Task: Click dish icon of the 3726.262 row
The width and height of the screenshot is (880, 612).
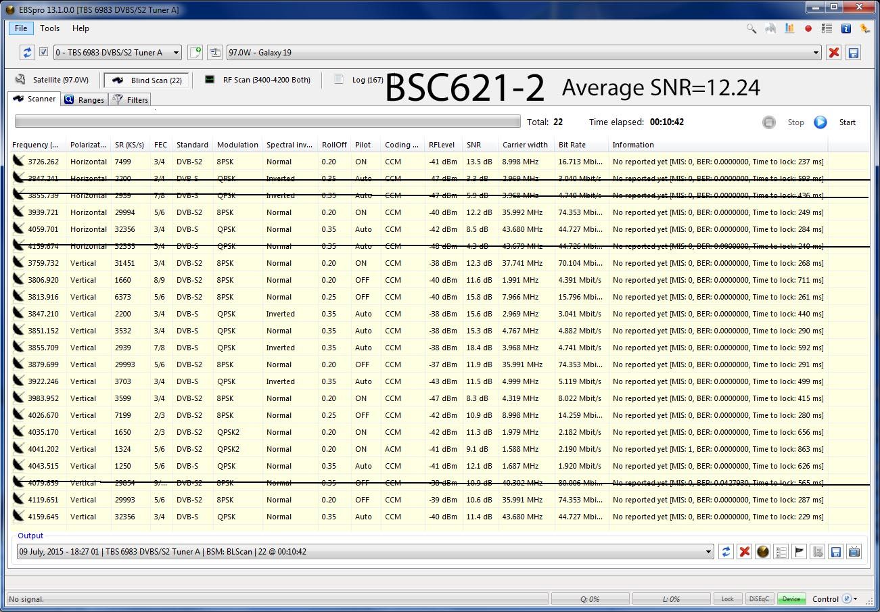Action: (x=19, y=162)
